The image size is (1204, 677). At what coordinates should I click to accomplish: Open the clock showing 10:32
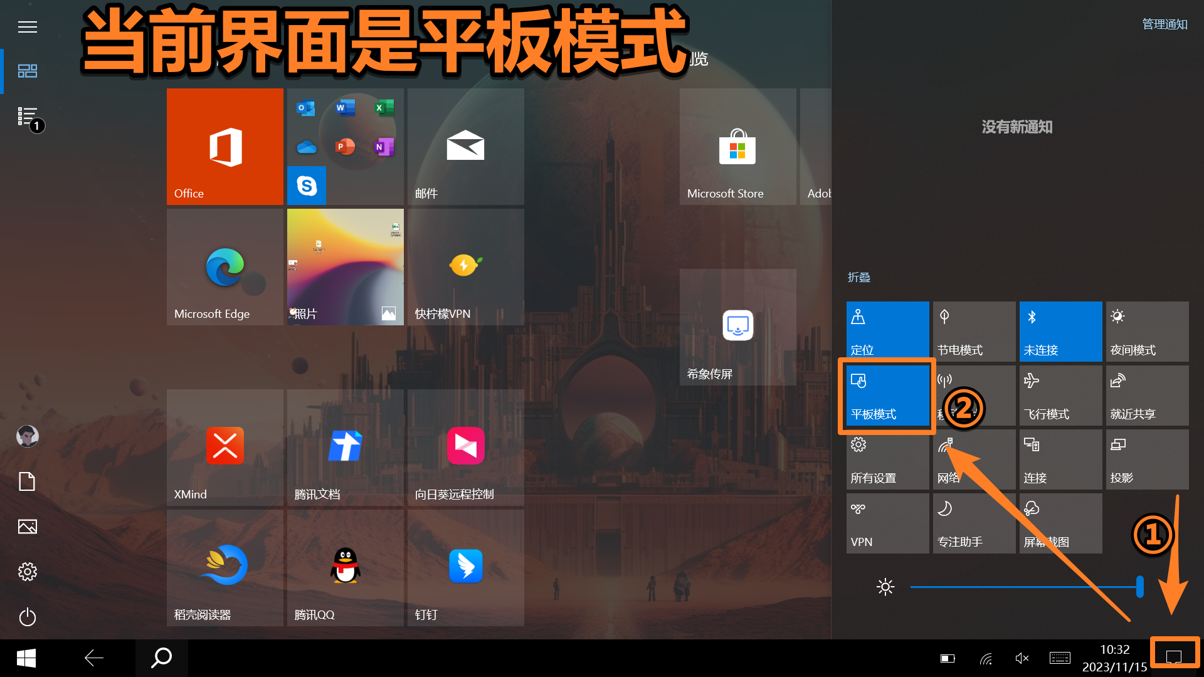point(1115,658)
